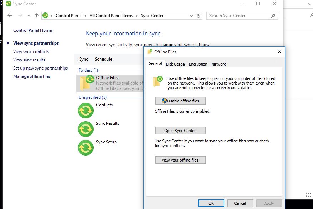The height and width of the screenshot is (209, 313).
Task: Click the Schedule toolbar button
Action: 104,59
